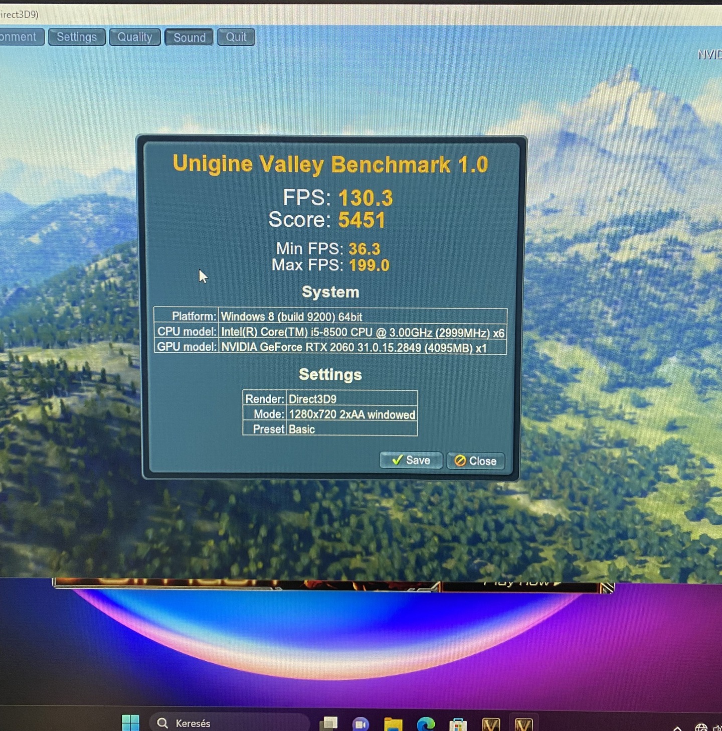Launch the Teams chat taskbar icon
The height and width of the screenshot is (731, 722).
tap(360, 724)
